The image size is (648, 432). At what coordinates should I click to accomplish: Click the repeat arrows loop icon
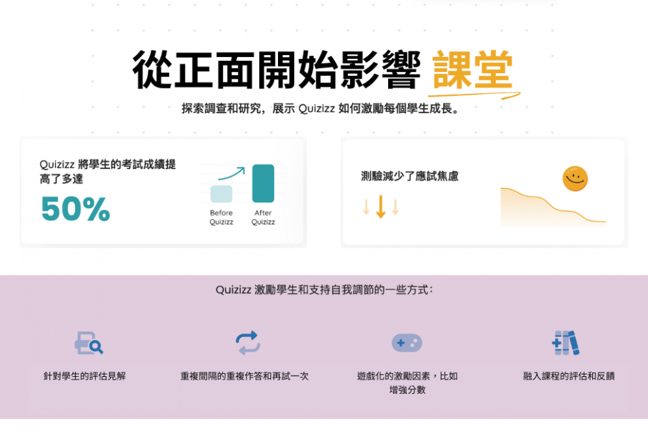pos(248,343)
